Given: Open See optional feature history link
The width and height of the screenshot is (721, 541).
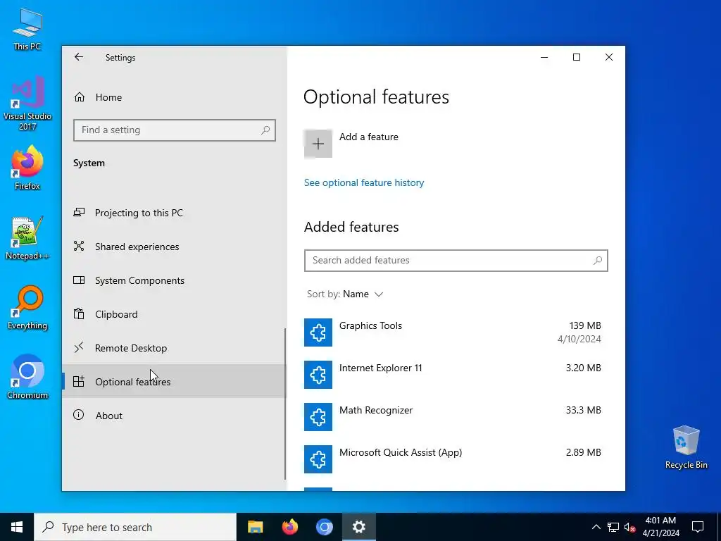Looking at the screenshot, I should pyautogui.click(x=364, y=182).
